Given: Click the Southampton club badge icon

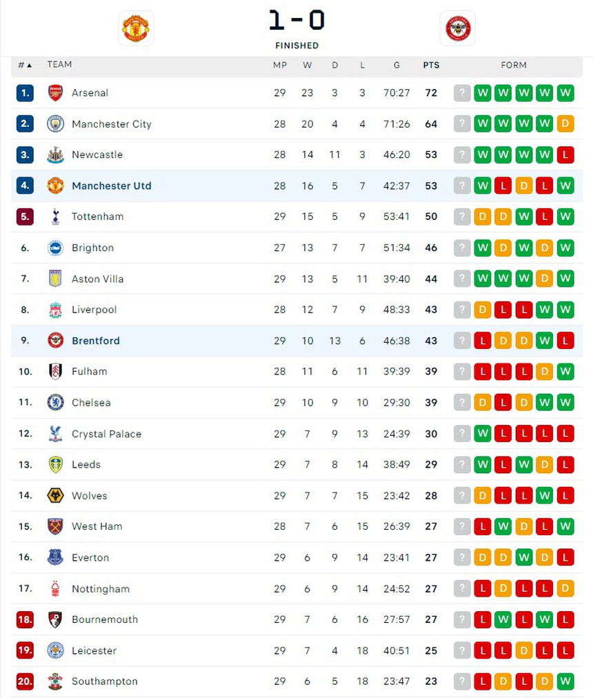Looking at the screenshot, I should [55, 681].
